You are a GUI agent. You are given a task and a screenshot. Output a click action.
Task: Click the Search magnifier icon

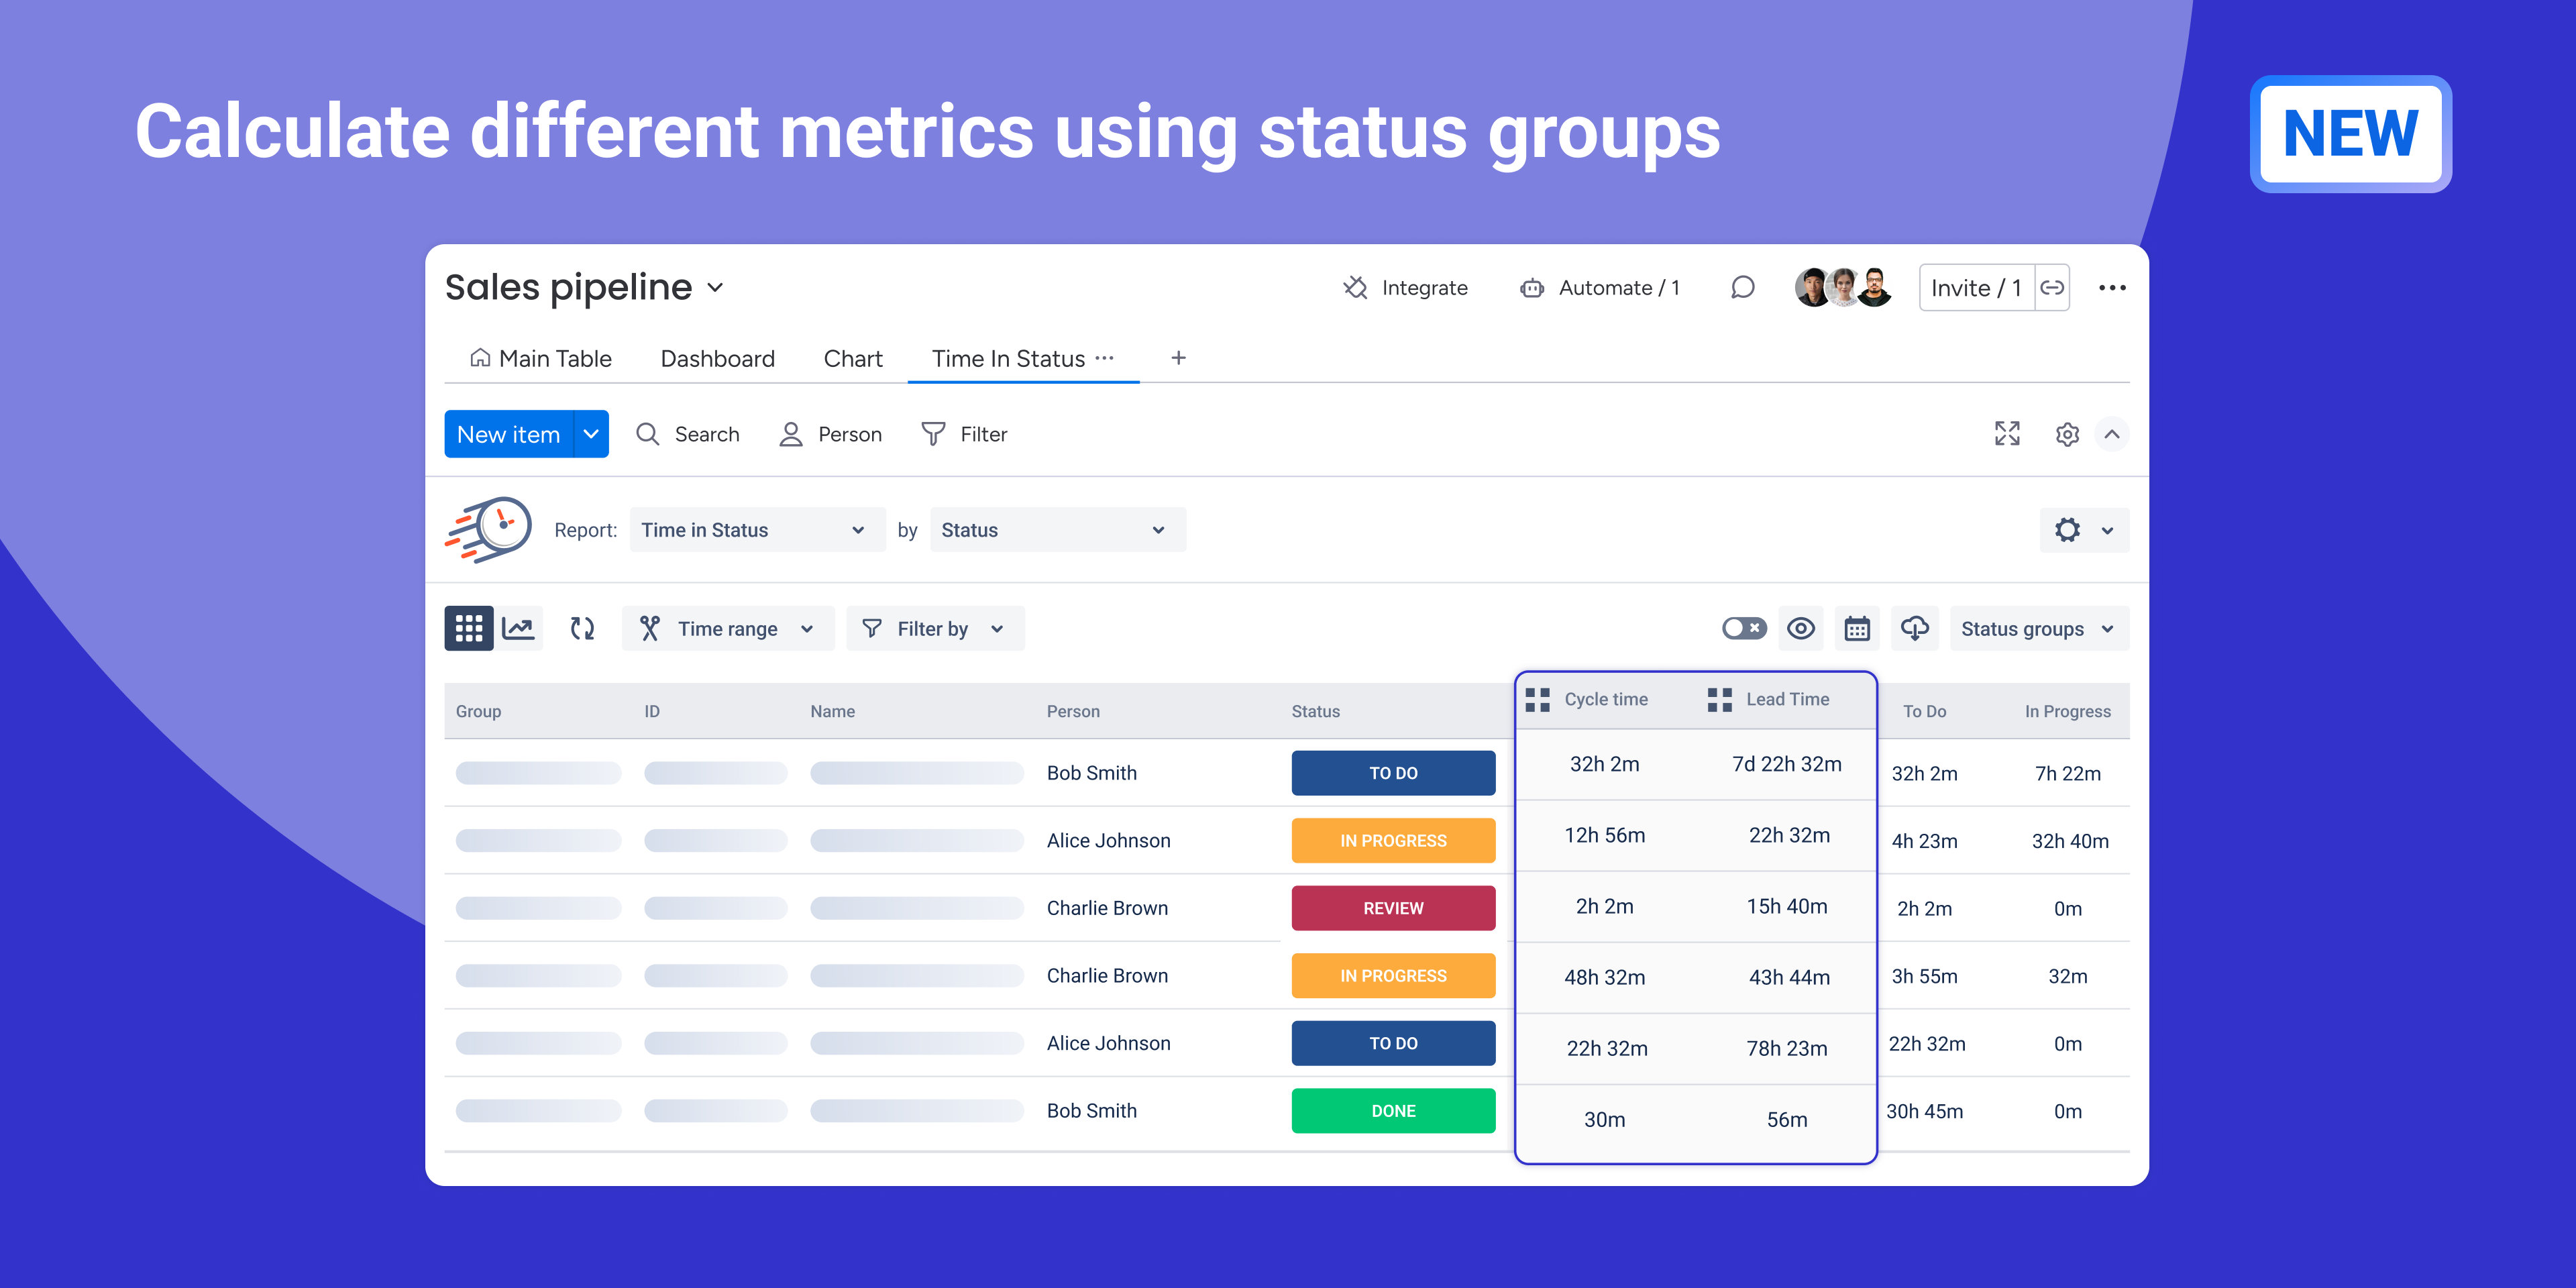tap(648, 434)
